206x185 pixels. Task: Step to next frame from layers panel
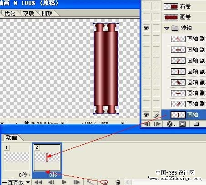(157, 124)
